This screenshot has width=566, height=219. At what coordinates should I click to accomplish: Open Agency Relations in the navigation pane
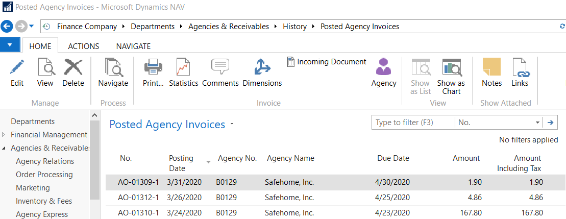(x=45, y=161)
